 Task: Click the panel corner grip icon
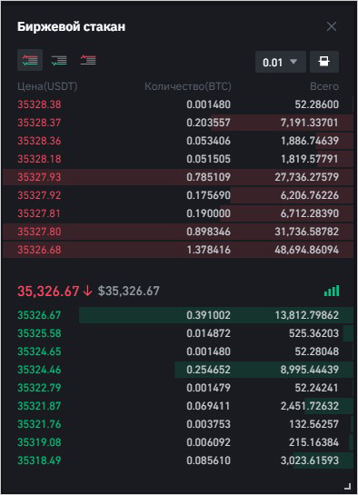(347, 486)
